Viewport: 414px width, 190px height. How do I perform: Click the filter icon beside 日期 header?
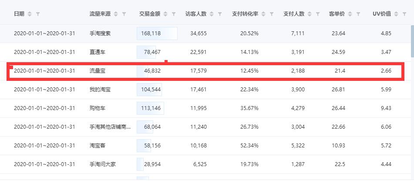click(38, 14)
